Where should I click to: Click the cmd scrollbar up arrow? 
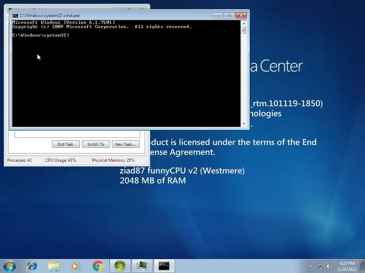point(244,23)
